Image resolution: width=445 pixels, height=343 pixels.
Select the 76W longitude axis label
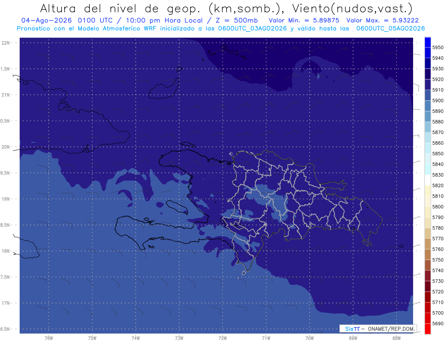(49, 338)
